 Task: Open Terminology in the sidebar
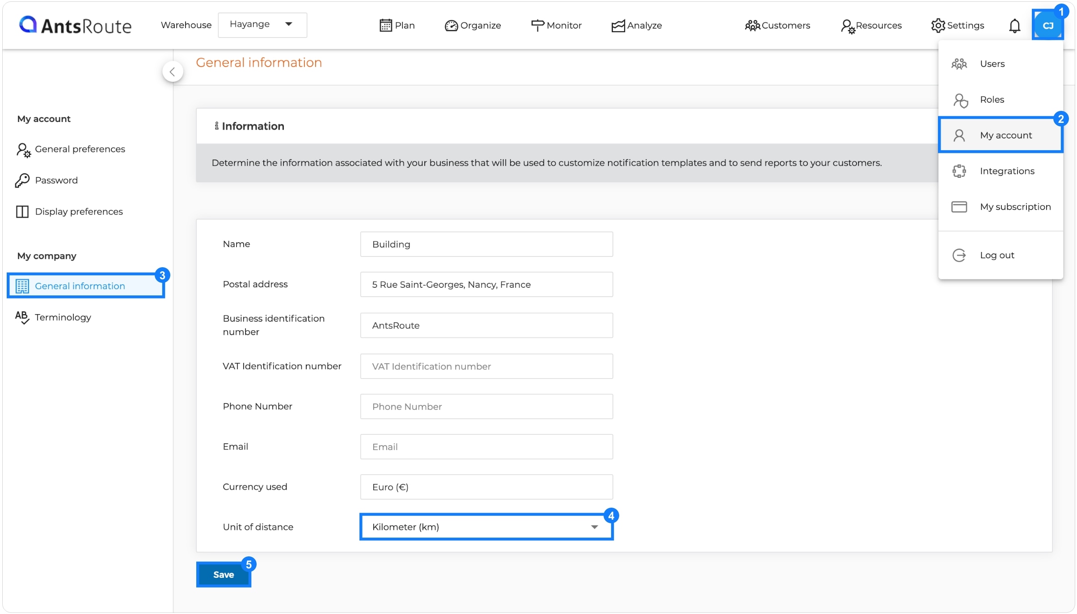(63, 317)
